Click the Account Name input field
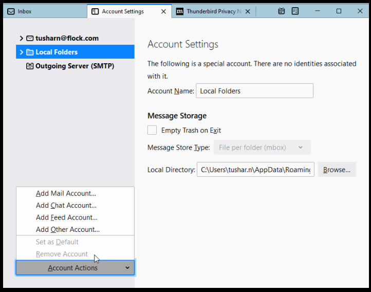Viewport: 371px width, 292px height. [x=254, y=91]
